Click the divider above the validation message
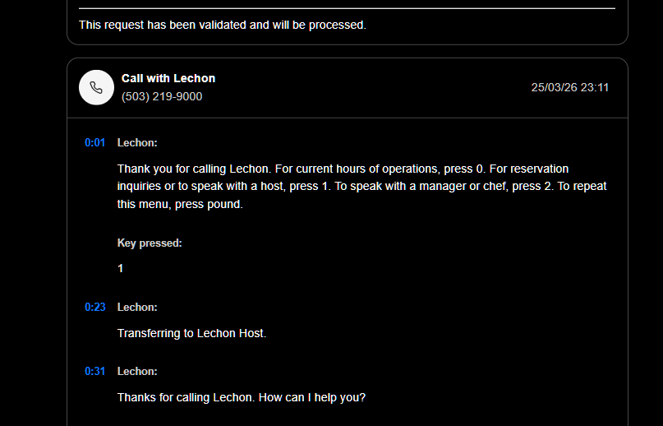This screenshot has height=426, width=663. pos(347,8)
